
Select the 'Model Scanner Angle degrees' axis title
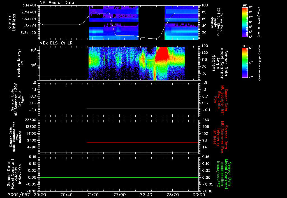click(220, 63)
